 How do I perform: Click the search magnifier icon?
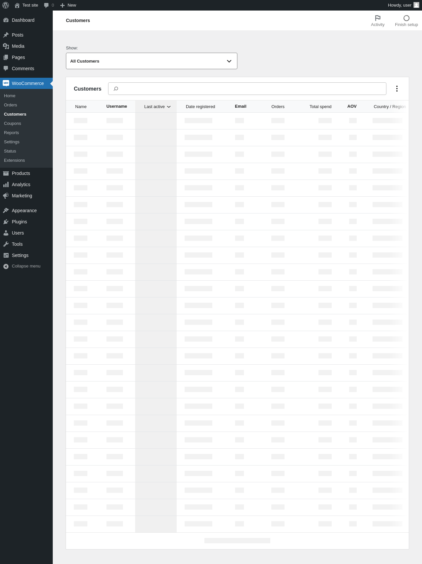coord(116,89)
